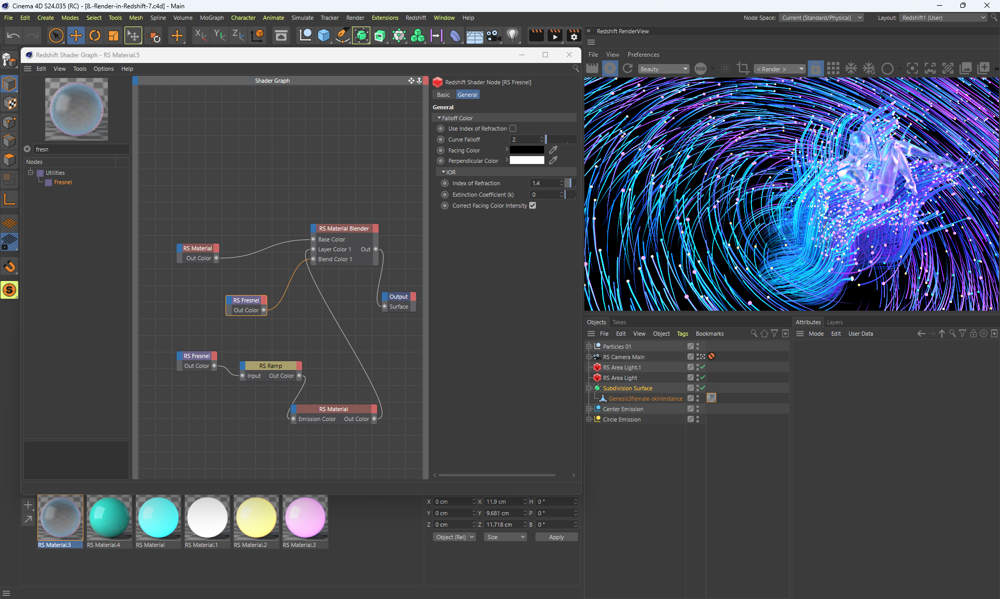
Task: Start the Redshift IPR play button
Action: tap(610, 69)
